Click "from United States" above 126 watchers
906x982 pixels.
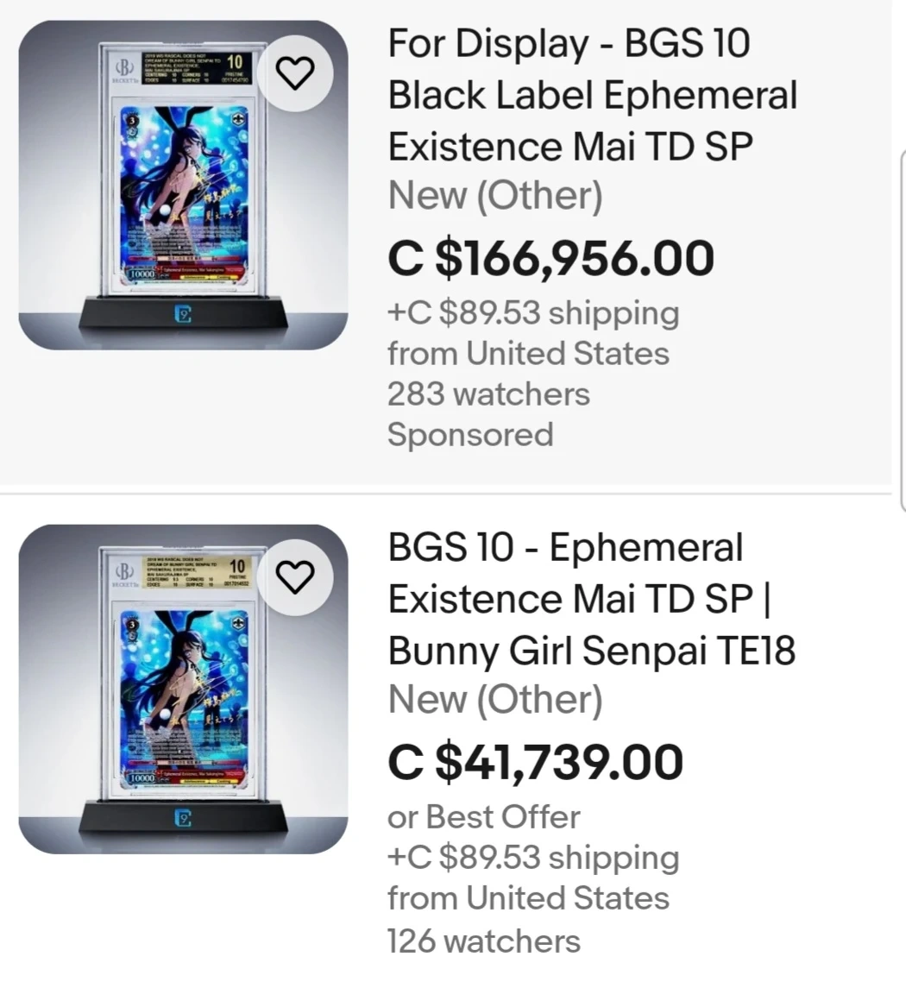pyautogui.click(x=528, y=898)
